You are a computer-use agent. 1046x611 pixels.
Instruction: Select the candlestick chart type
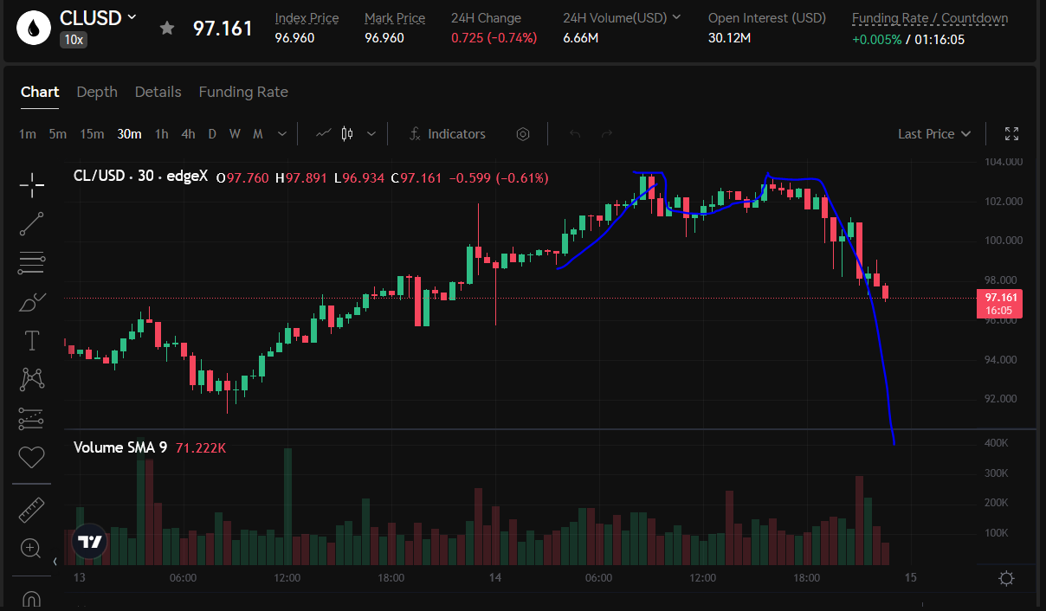coord(348,134)
